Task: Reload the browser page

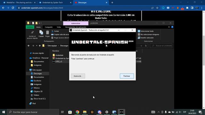Action: (x=13, y=8)
